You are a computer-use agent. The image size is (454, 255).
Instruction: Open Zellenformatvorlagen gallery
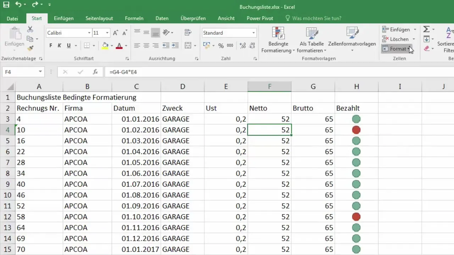tap(352, 40)
